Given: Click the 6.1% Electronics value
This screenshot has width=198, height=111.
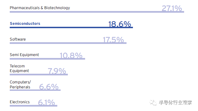Looking at the screenshot, I should (x=46, y=103).
